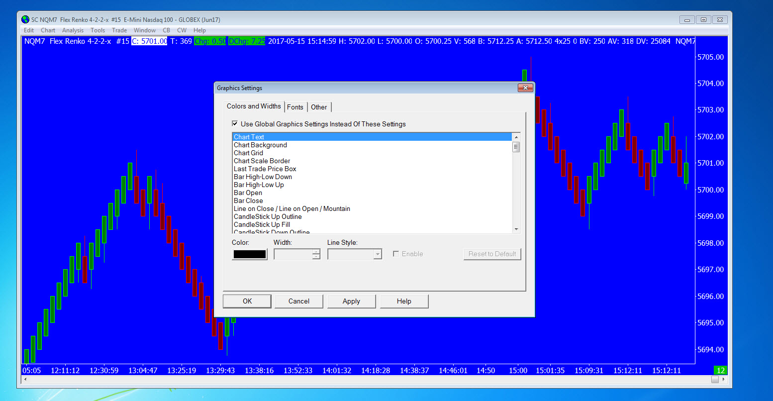
Task: Toggle Use Global Graphics Settings checkbox
Action: [235, 124]
